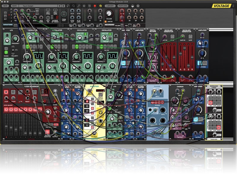Toggle step 8 on/off in the sequencer
Image resolution: width=237 pixels, height=174 pixels.
(x=40, y=109)
